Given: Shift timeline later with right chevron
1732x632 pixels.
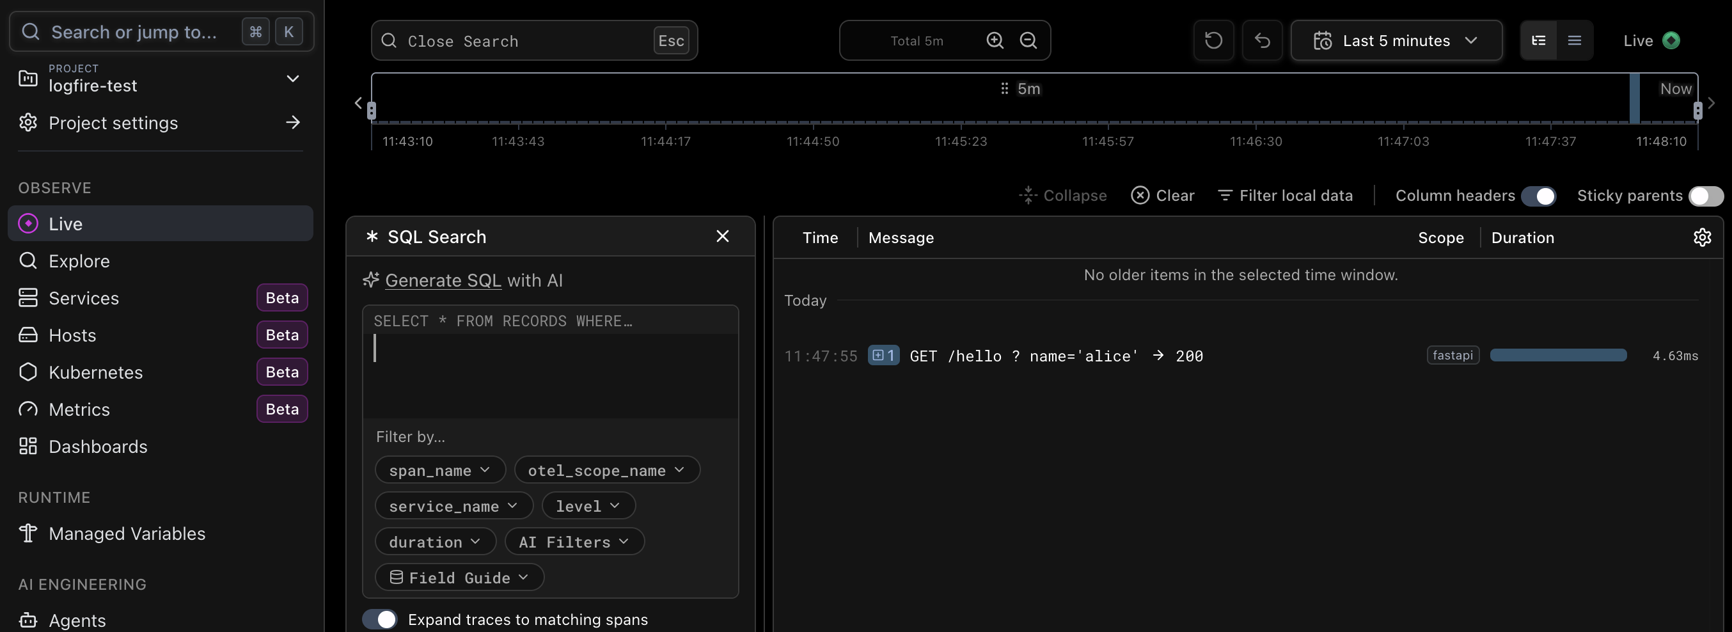Looking at the screenshot, I should 1711,103.
